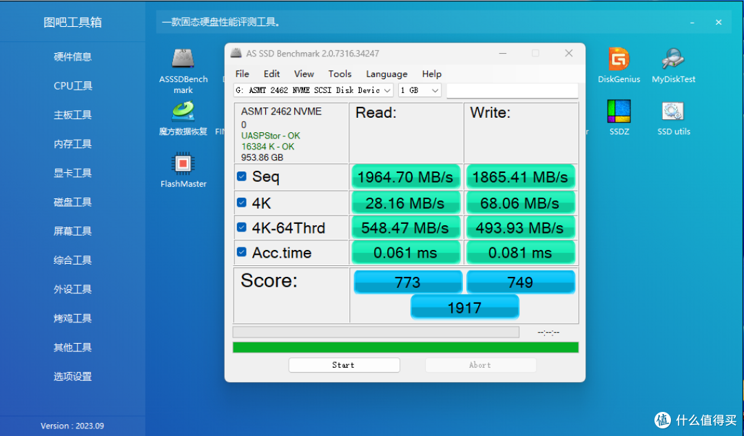
Task: Open the Help menu
Action: click(432, 74)
